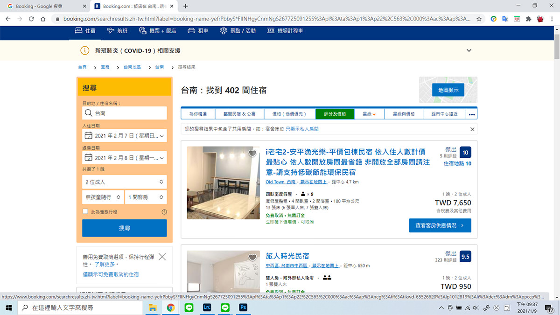
Task: Open 租車 car rental section via its icon
Action: coord(190,30)
